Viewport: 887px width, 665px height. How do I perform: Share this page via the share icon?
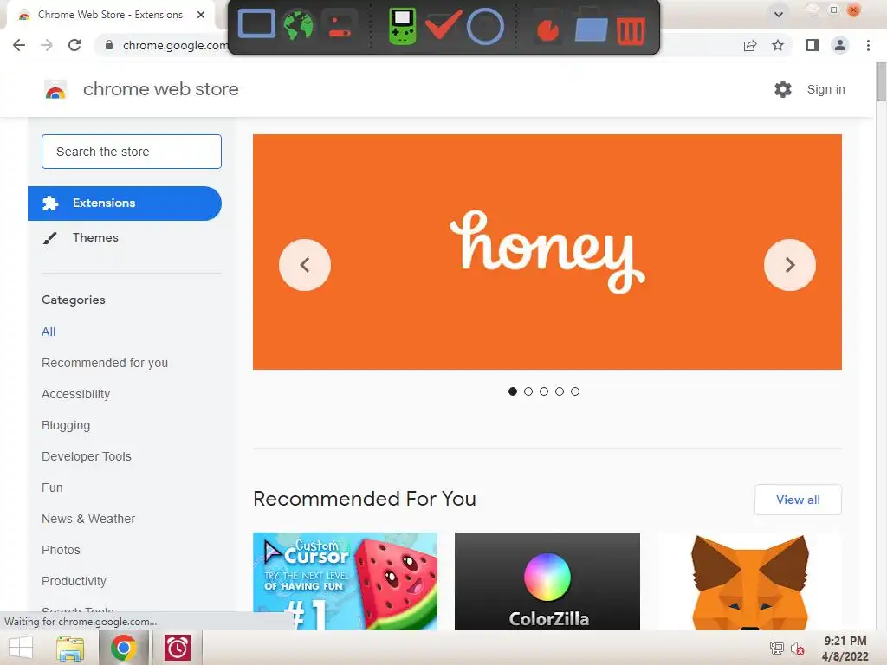(749, 45)
